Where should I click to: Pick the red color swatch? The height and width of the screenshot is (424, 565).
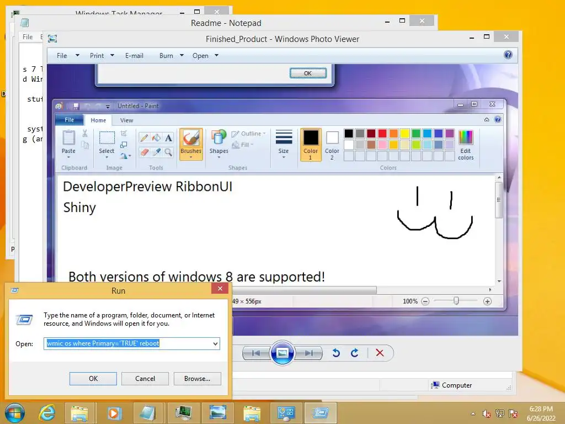tap(382, 134)
